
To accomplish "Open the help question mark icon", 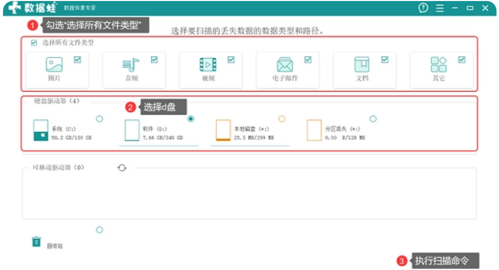I will tap(424, 8).
